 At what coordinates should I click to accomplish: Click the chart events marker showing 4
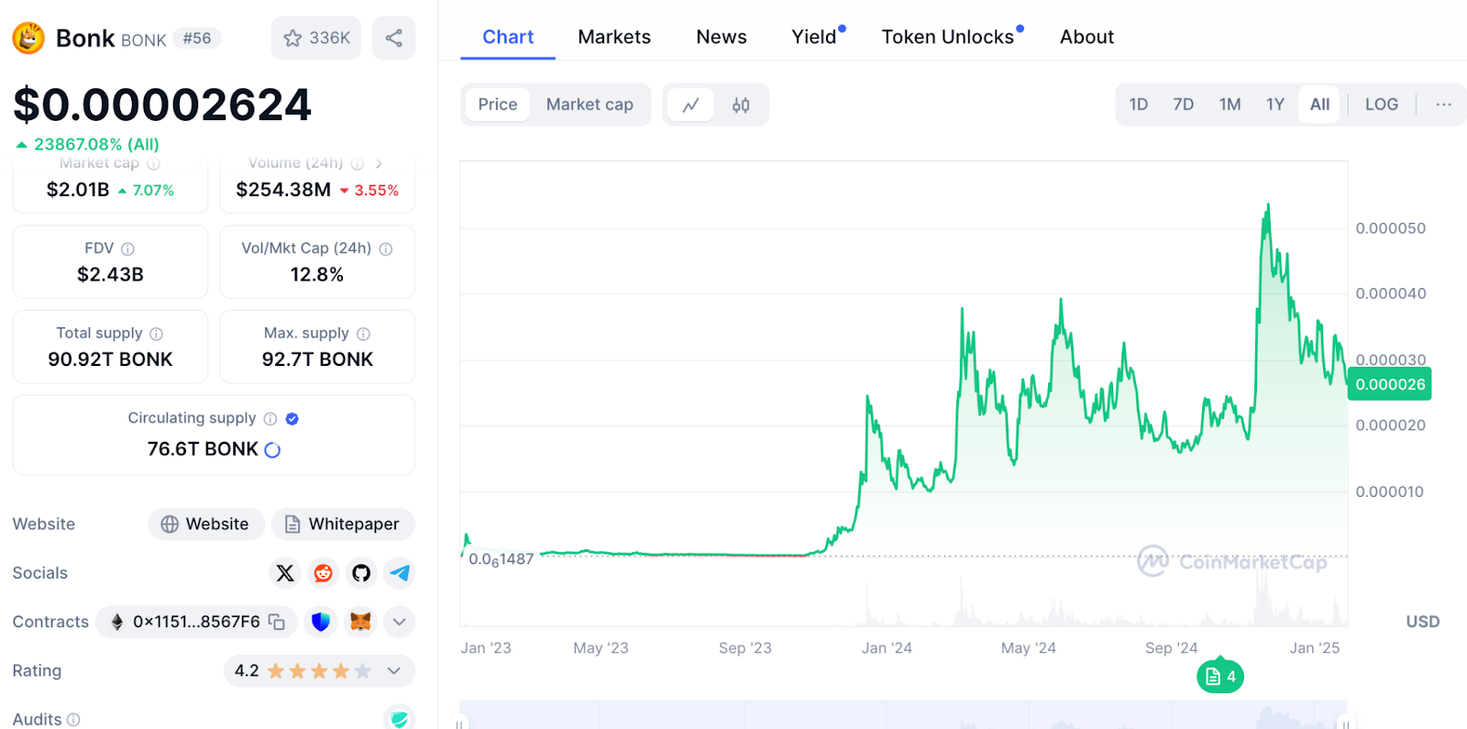click(x=1220, y=677)
